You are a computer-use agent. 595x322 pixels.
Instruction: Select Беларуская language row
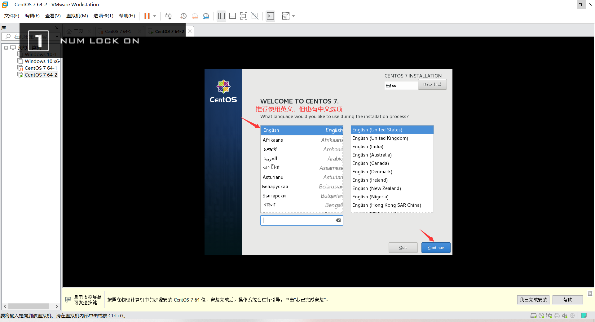pos(302,187)
